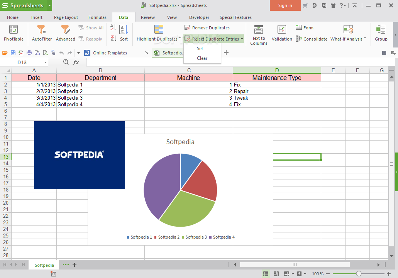The width and height of the screenshot is (398, 278).
Task: Open the quick access toolbar customize arrow
Action: [x=78, y=53]
